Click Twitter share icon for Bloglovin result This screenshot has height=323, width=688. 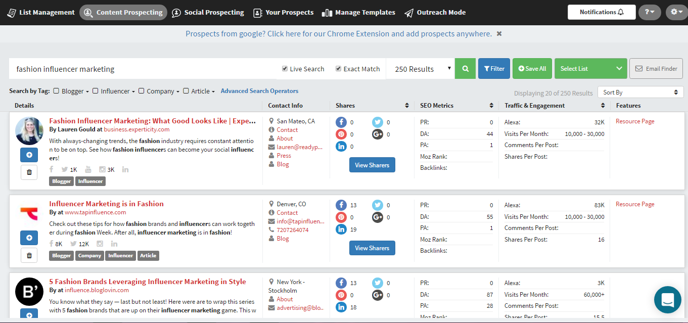pyautogui.click(x=378, y=283)
